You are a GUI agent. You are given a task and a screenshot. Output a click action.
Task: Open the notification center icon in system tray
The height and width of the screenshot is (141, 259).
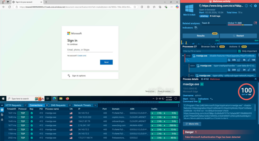pyautogui.click(x=176, y=99)
